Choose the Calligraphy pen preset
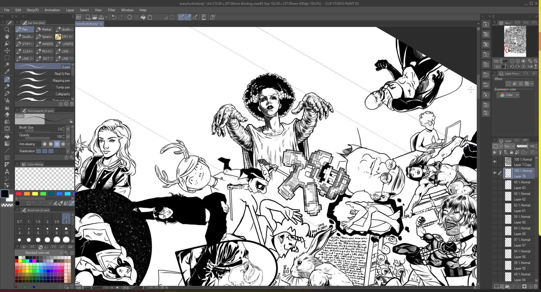The image size is (541, 292). 44,94
